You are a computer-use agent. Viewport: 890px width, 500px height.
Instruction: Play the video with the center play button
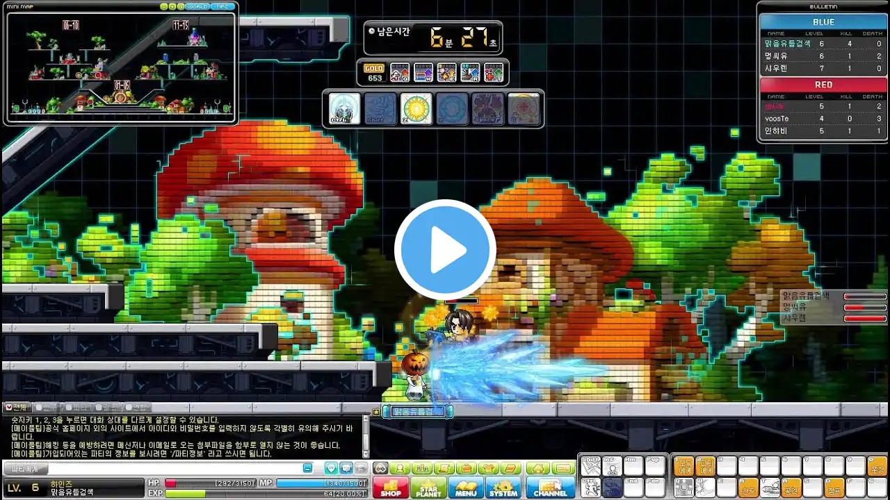[x=445, y=250]
